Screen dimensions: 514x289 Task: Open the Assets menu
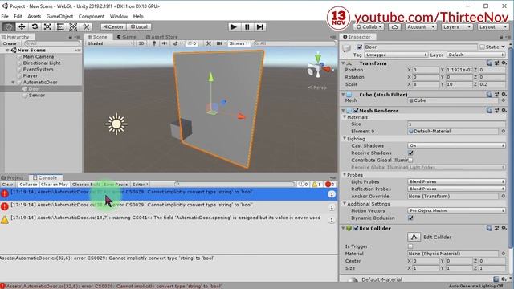point(34,16)
